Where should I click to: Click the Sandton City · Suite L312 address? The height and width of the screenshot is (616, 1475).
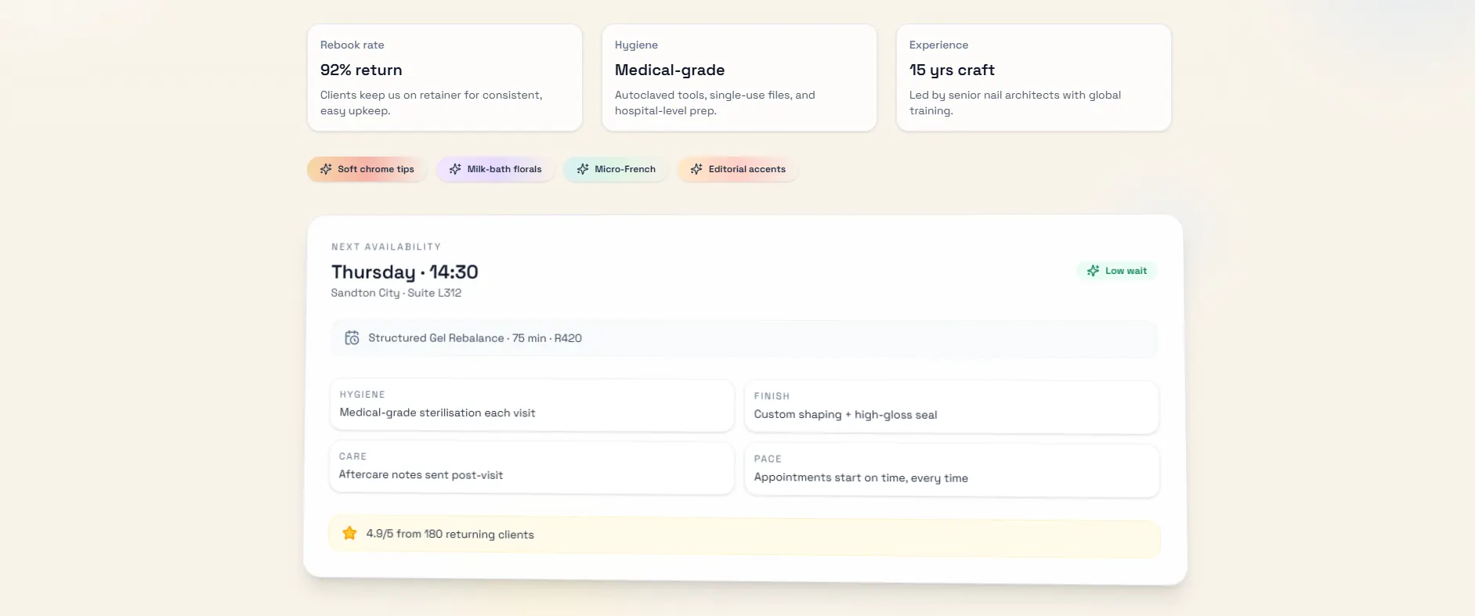396,293
